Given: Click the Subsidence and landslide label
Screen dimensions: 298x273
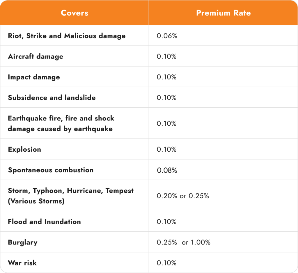Looking at the screenshot, I should (52, 97).
